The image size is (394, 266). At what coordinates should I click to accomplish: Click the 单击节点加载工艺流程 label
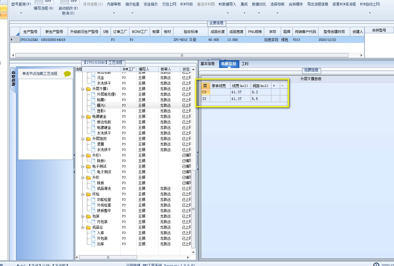[40, 73]
